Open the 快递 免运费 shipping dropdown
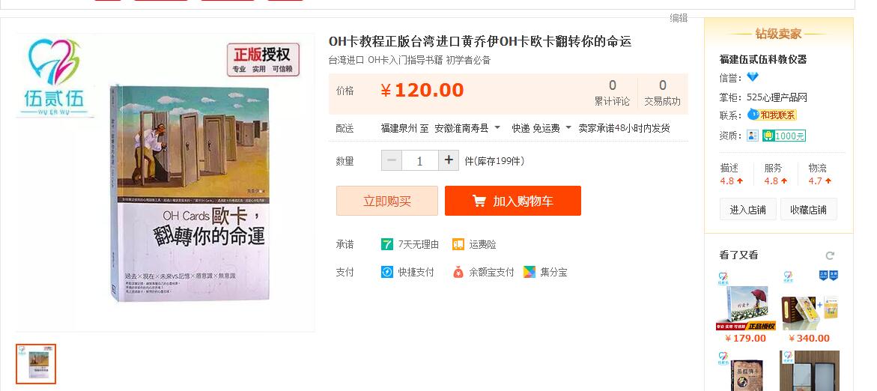This screenshot has height=391, width=877. coord(541,128)
